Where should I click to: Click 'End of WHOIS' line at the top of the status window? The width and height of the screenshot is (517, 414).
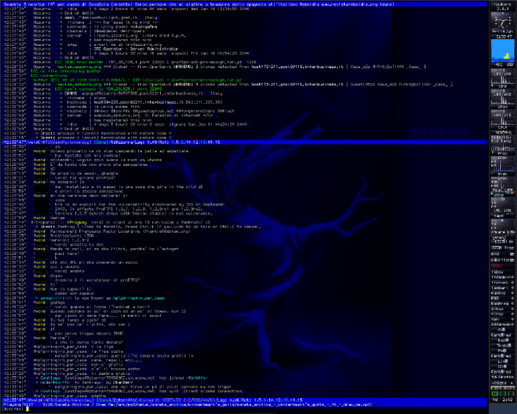pos(79,13)
